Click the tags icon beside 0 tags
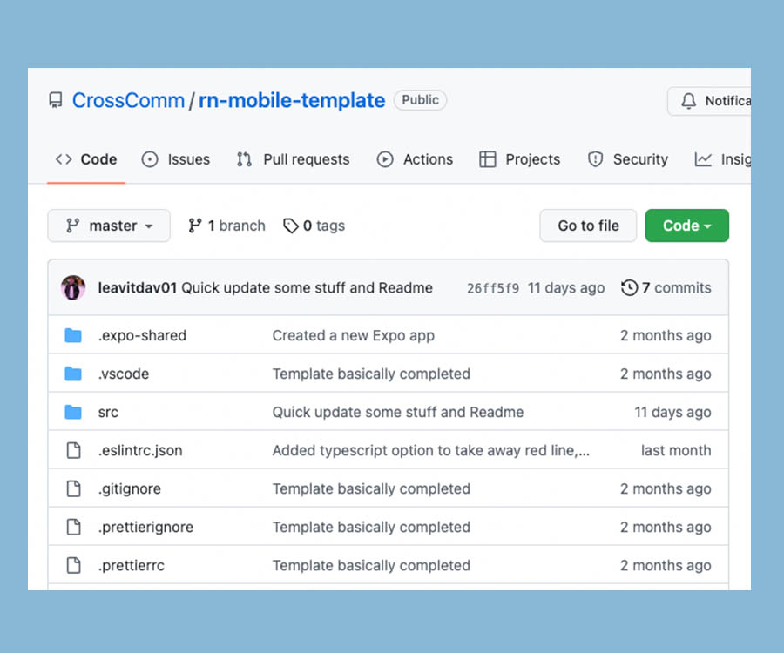Image resolution: width=784 pixels, height=653 pixels. coord(291,225)
